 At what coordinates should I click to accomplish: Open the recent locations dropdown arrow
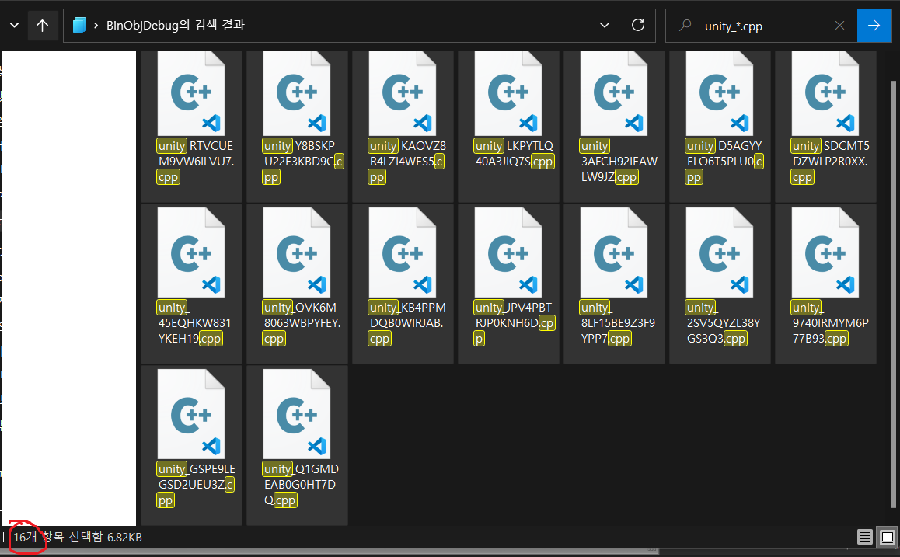click(x=14, y=25)
